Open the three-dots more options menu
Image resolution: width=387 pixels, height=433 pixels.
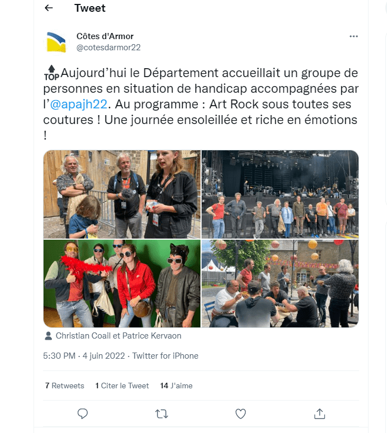point(353,36)
